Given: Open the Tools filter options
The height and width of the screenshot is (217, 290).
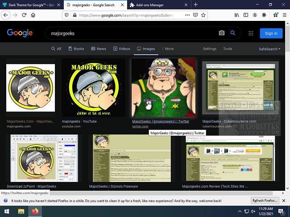Looking at the screenshot, I should point(228,48).
